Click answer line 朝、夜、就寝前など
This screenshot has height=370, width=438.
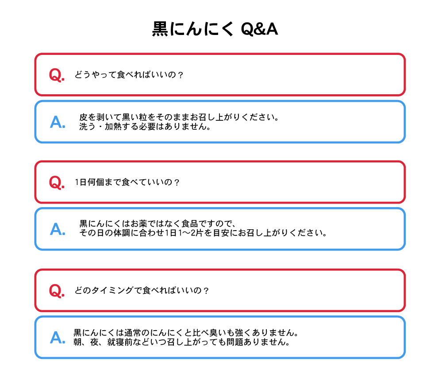181,342
